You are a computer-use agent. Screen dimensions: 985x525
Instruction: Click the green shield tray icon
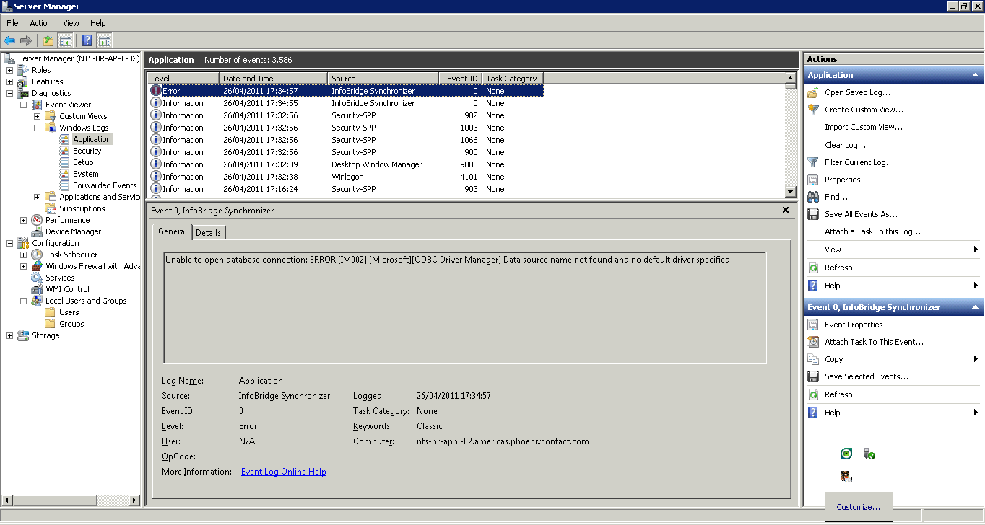846,454
